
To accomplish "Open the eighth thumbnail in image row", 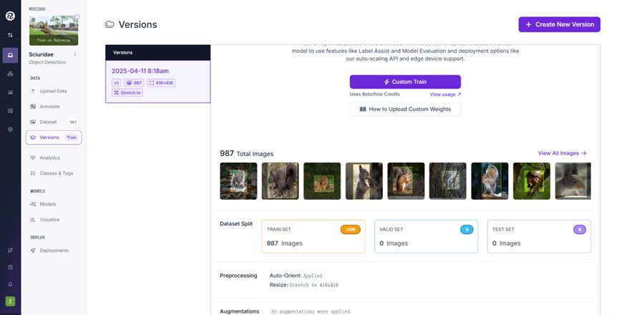I will click(x=532, y=181).
